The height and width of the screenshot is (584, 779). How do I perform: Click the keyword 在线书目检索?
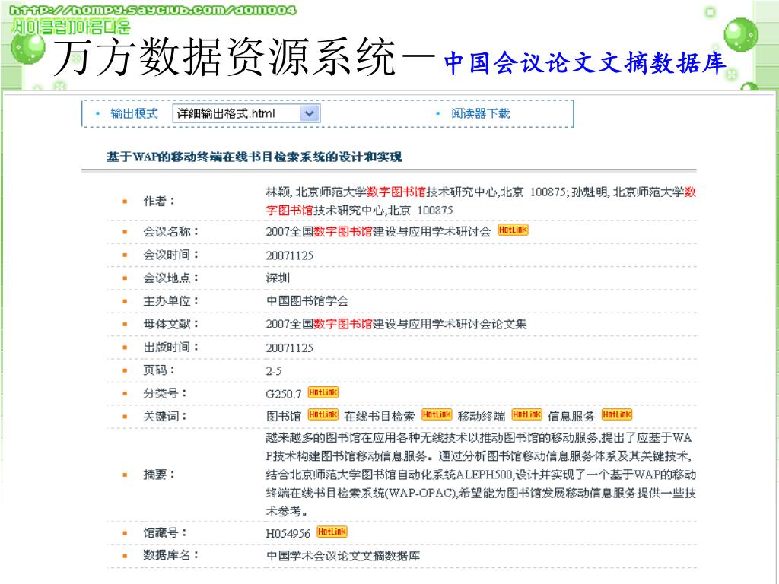pyautogui.click(x=380, y=417)
